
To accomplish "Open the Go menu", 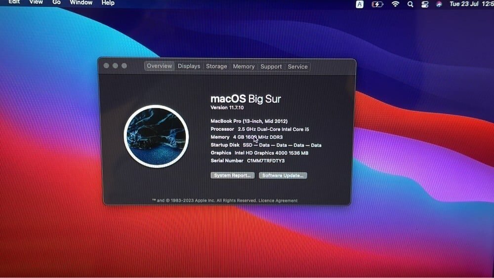I will tap(56, 2).
